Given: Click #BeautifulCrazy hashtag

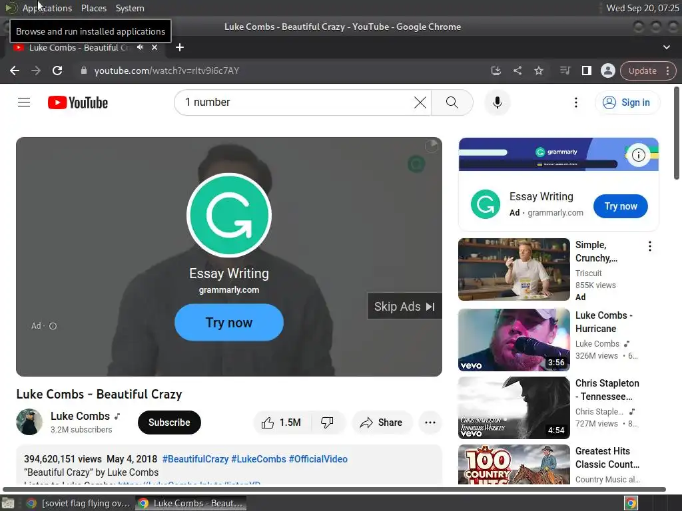Looking at the screenshot, I should (195, 459).
